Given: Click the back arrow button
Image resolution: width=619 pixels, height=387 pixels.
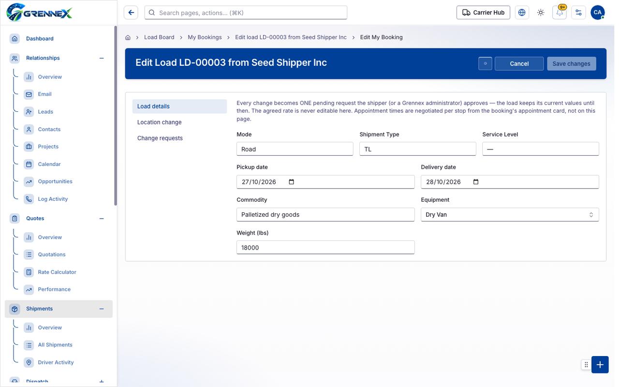Looking at the screenshot, I should click(131, 13).
